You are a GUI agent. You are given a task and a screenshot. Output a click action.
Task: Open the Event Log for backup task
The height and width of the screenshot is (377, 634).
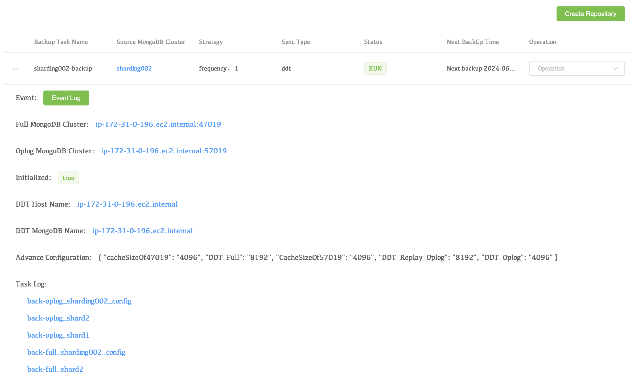66,97
